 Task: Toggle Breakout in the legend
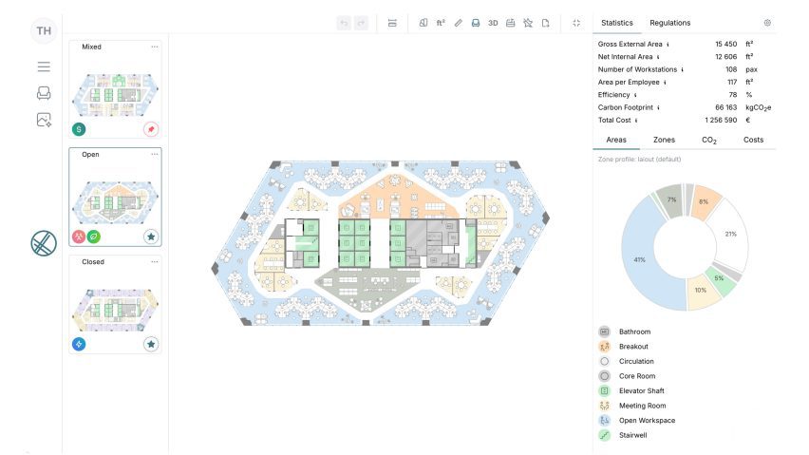coord(624,347)
